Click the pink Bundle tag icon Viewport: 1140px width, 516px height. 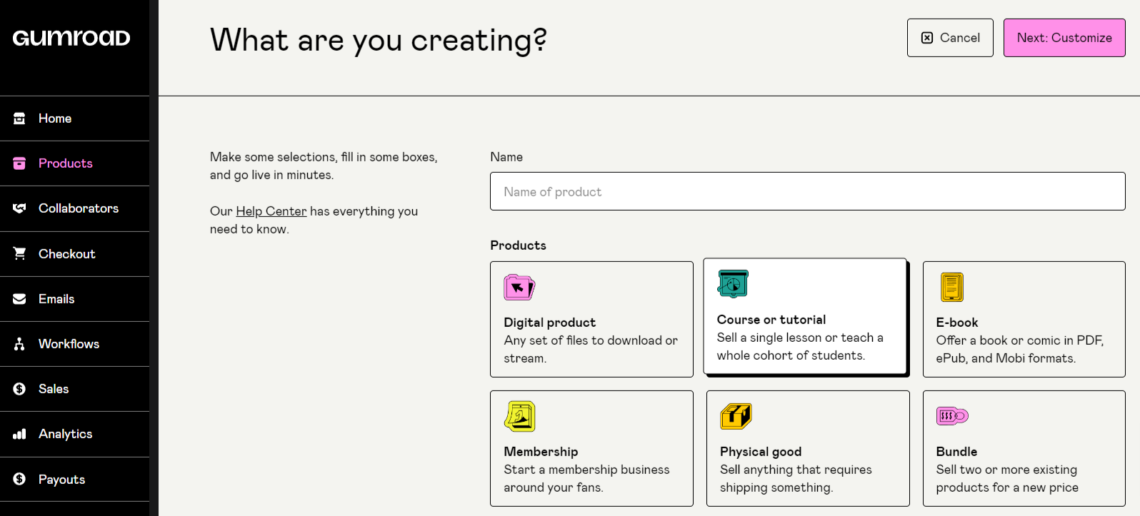click(x=952, y=415)
